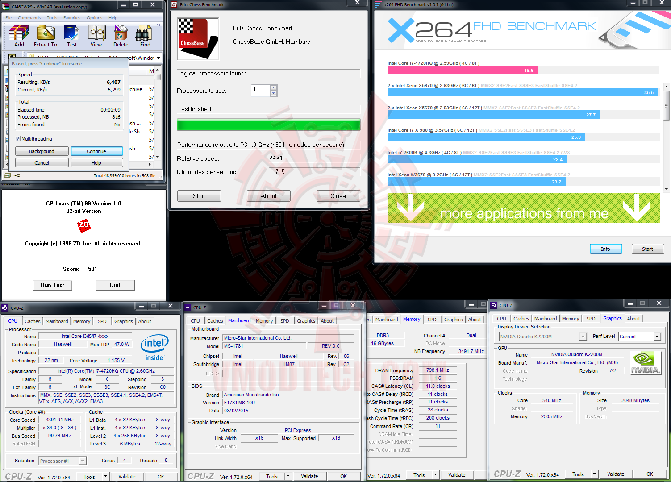Screen dimensions: 671x482
Task: Click CPU-Z title icon in Mainboard window
Action: click(x=188, y=307)
